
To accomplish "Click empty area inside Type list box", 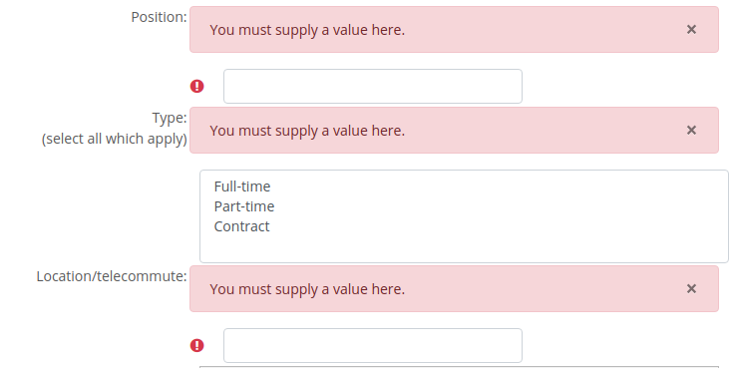I will click(x=464, y=247).
